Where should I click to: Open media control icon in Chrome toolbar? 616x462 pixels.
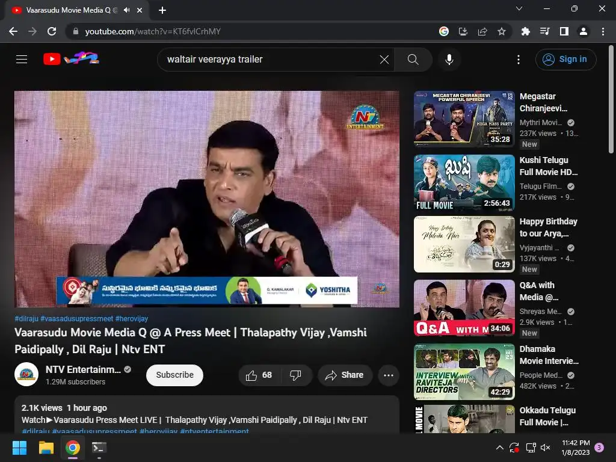[544, 31]
